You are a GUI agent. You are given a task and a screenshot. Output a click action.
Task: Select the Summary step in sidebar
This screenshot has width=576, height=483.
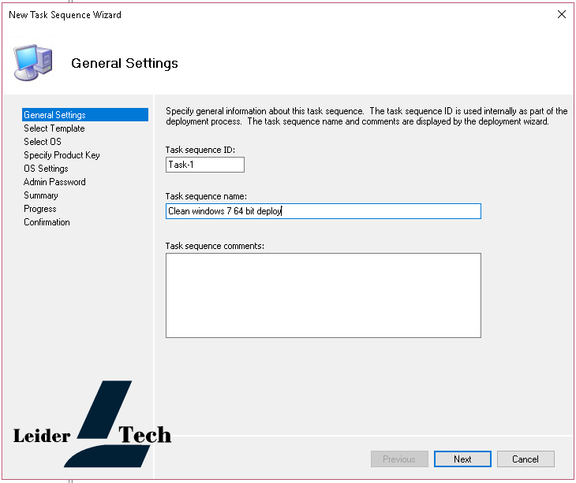point(40,195)
